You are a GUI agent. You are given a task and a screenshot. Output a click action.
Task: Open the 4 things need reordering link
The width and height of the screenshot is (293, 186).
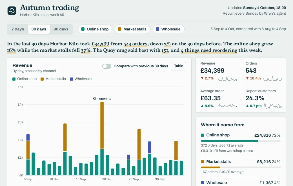click(x=209, y=50)
